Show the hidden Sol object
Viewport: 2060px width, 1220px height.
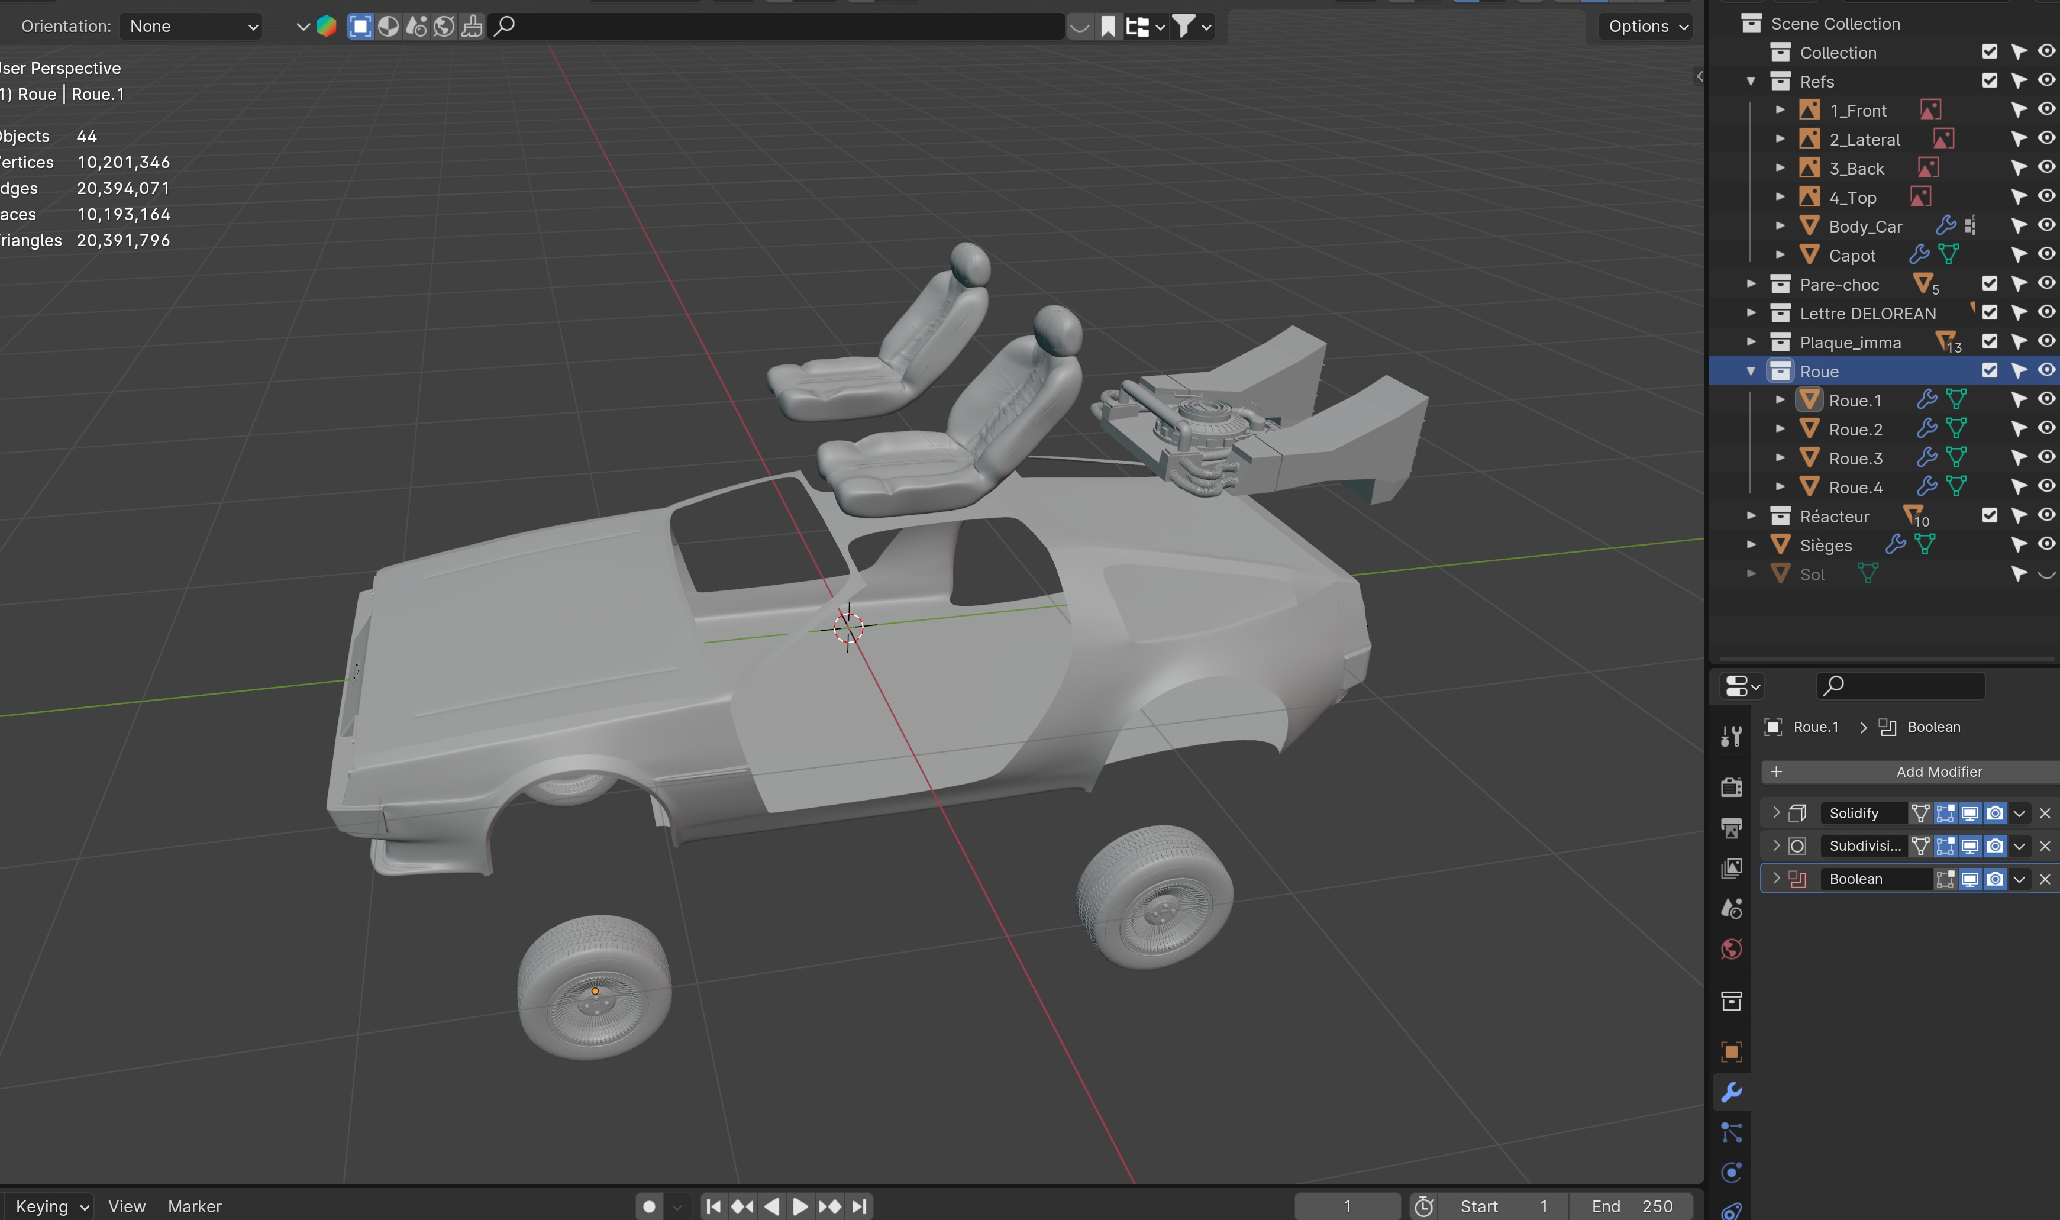2046,574
